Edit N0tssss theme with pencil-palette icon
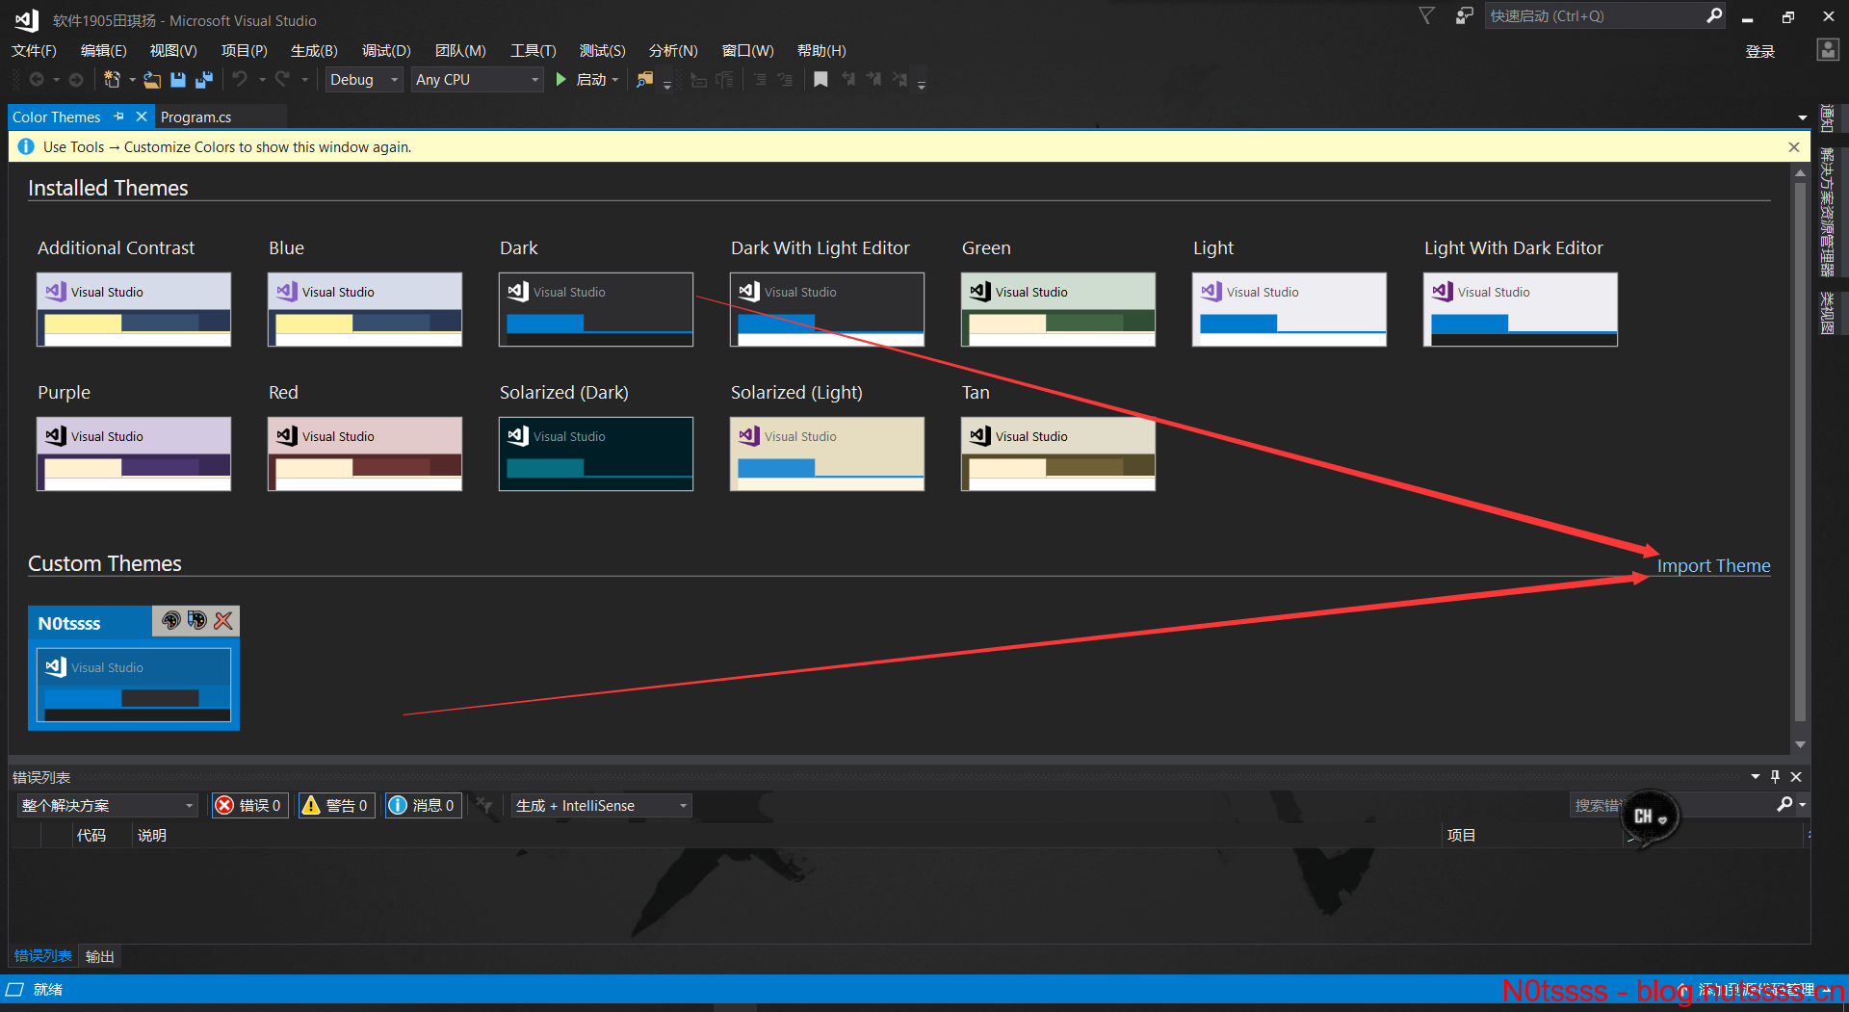 tap(197, 621)
